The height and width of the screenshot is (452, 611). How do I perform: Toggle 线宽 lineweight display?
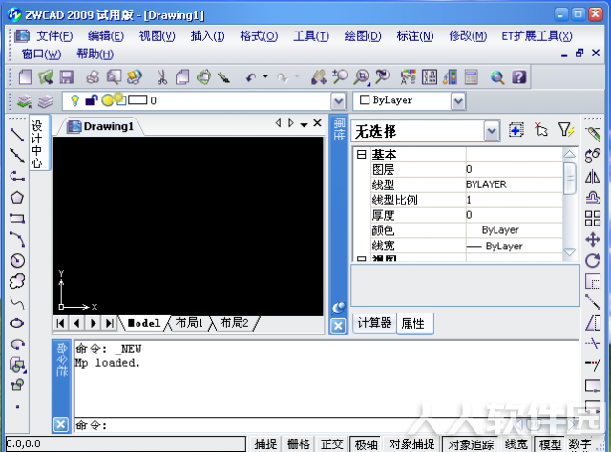point(516,443)
